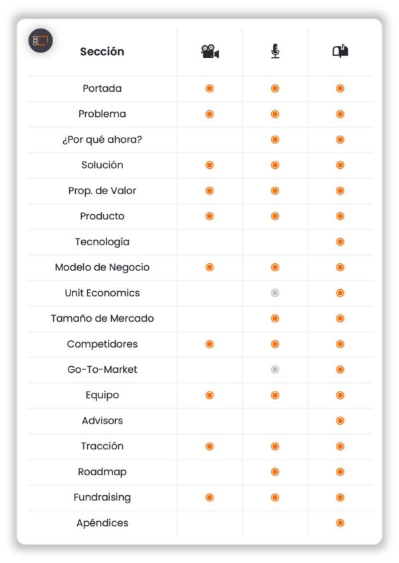Click the Tamaño de Mercado row label
The width and height of the screenshot is (399, 563).
pos(102,318)
